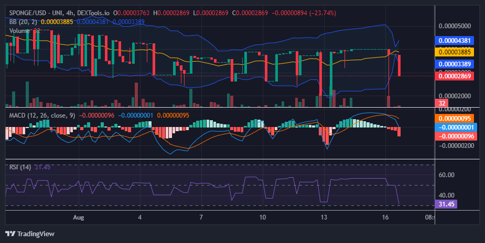The width and height of the screenshot is (485, 243).
Task: Click the MACD (12, 26, close, 9) label
Action: tap(42, 115)
